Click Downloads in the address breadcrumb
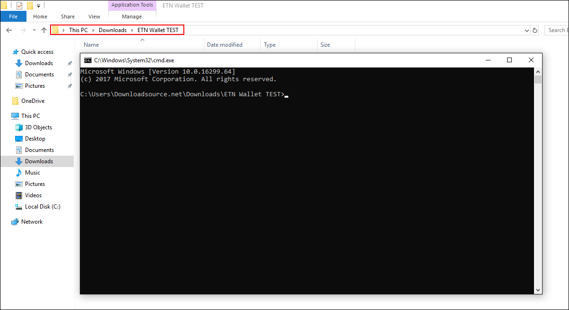 112,30
